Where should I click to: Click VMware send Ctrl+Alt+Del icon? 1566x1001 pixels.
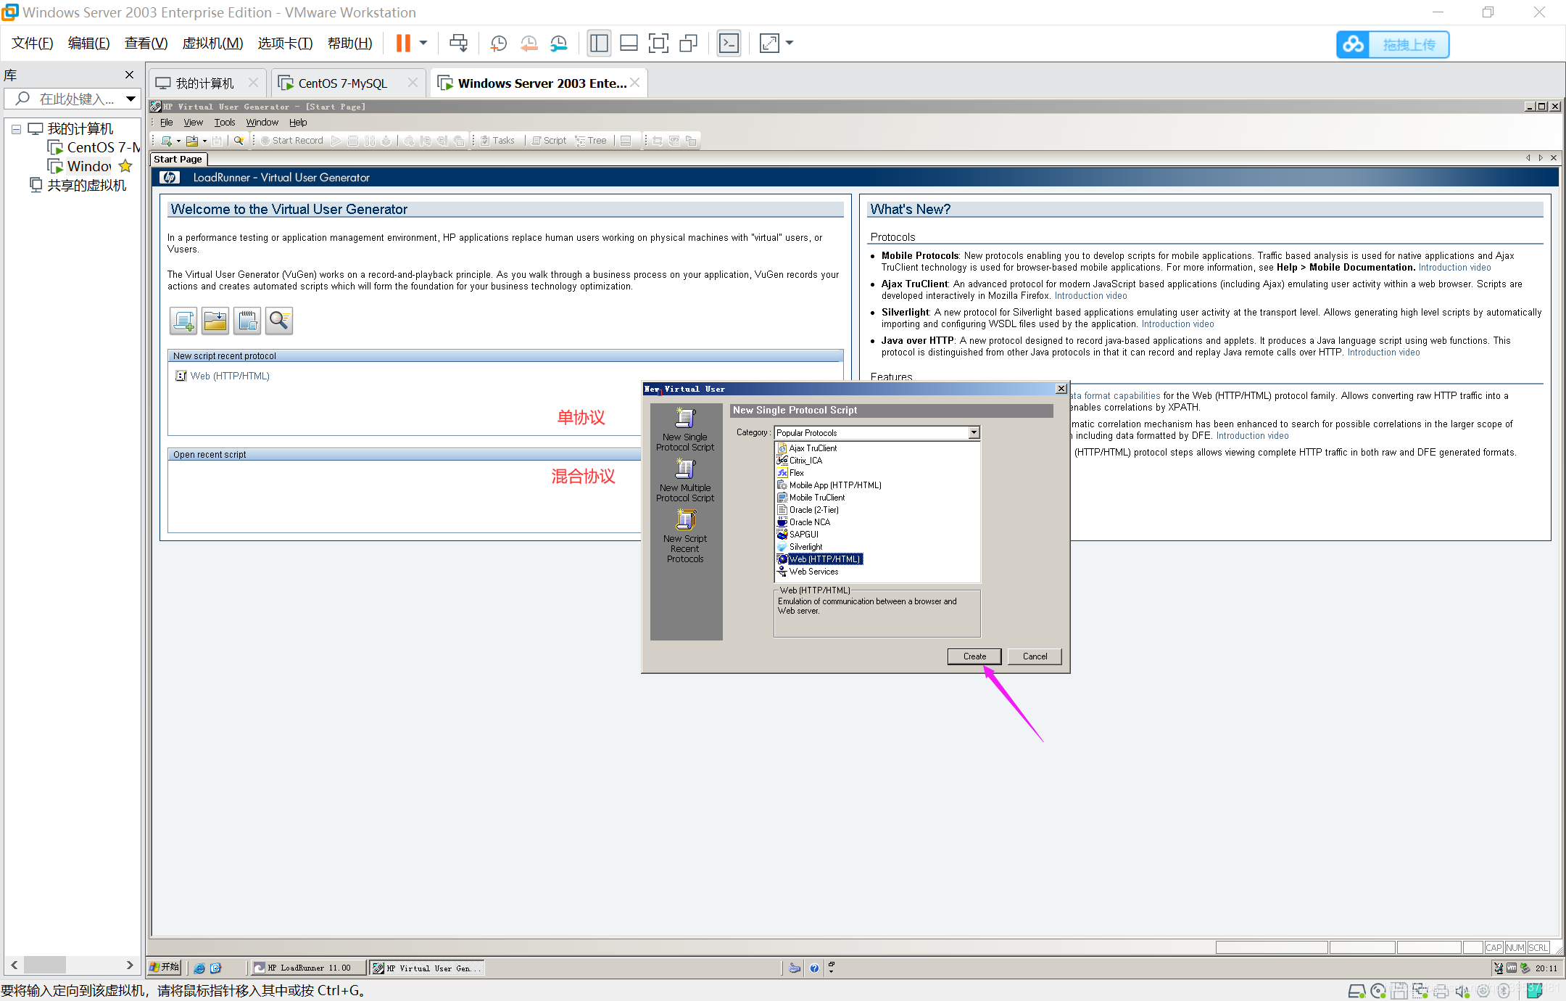point(459,44)
